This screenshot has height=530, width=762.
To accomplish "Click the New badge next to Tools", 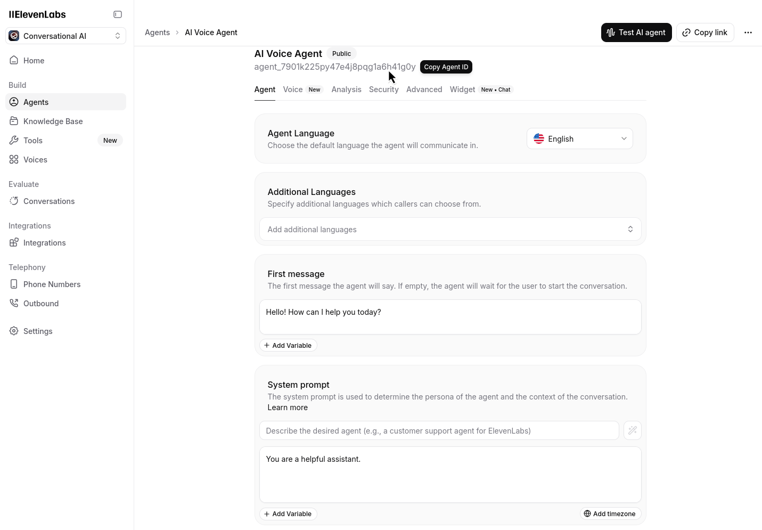I will pos(110,140).
